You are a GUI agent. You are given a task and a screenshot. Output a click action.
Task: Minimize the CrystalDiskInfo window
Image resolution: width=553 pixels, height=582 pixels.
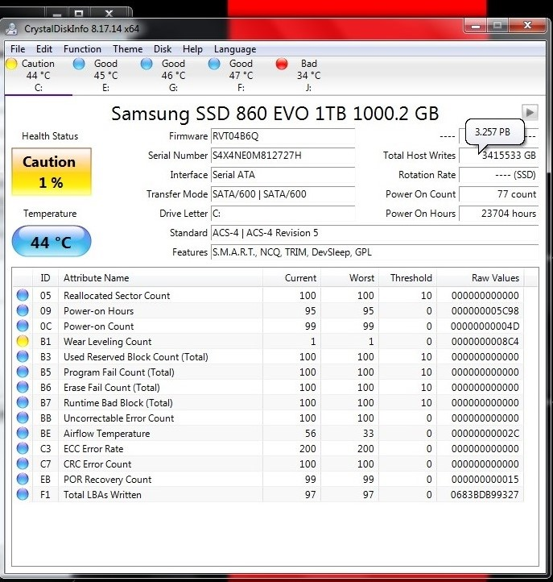[476, 26]
